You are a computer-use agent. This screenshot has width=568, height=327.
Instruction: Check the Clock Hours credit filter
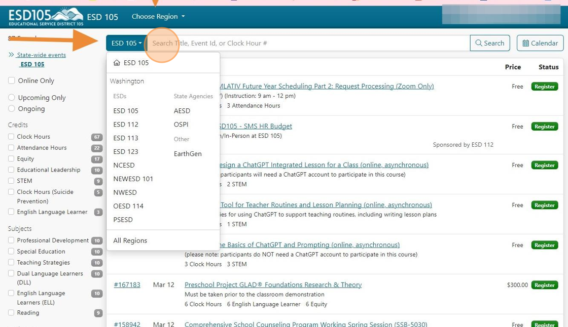coord(11,136)
